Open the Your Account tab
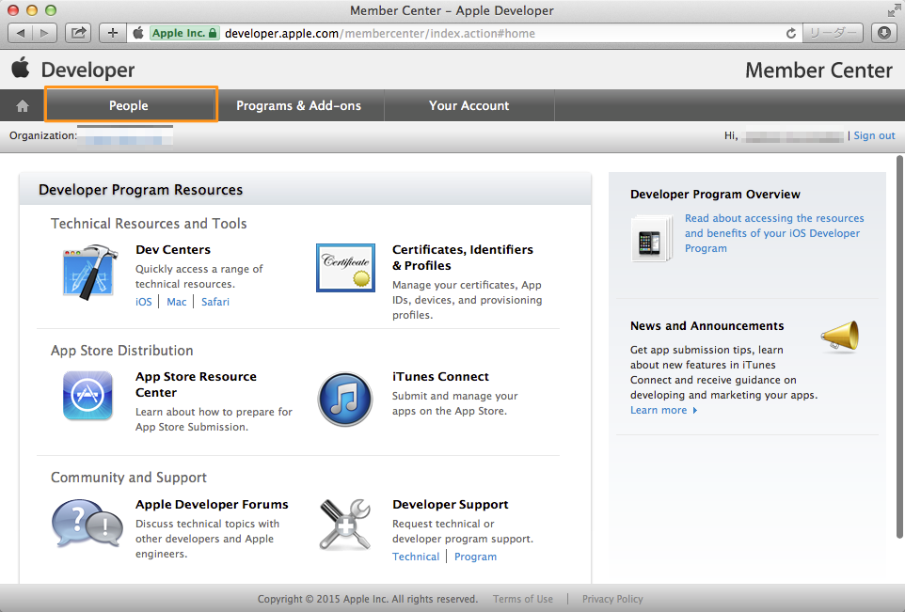The width and height of the screenshot is (905, 612). tap(468, 105)
